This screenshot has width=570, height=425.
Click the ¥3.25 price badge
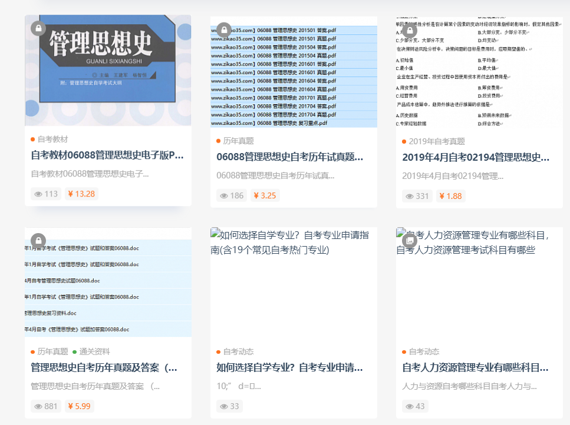click(265, 195)
